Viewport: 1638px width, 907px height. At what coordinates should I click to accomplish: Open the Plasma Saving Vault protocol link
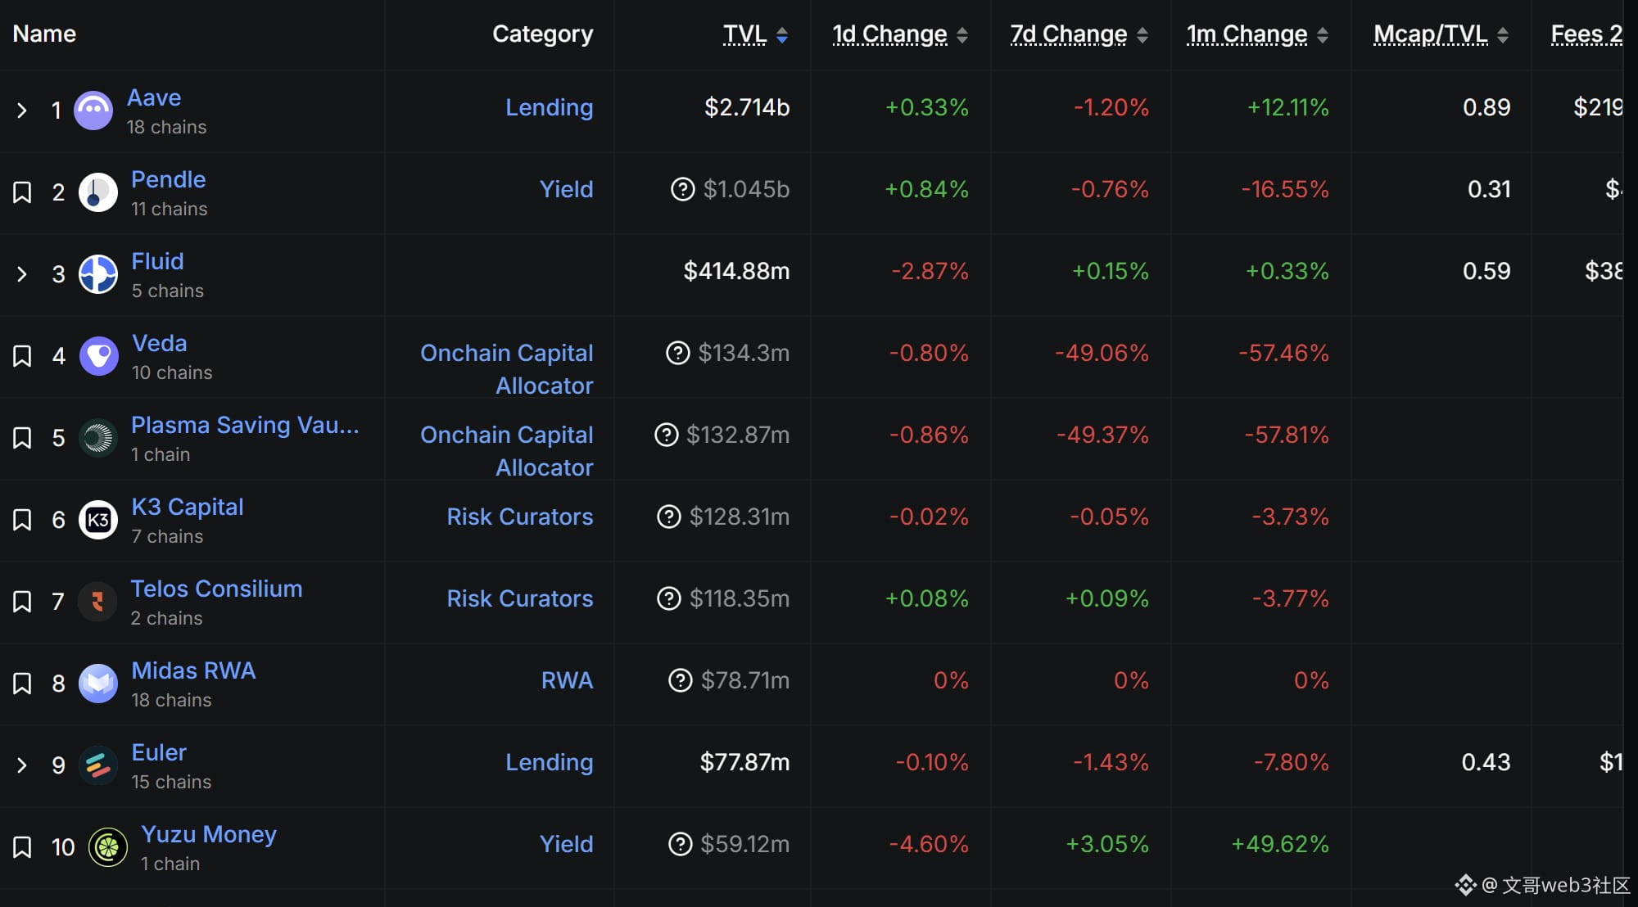coord(245,425)
